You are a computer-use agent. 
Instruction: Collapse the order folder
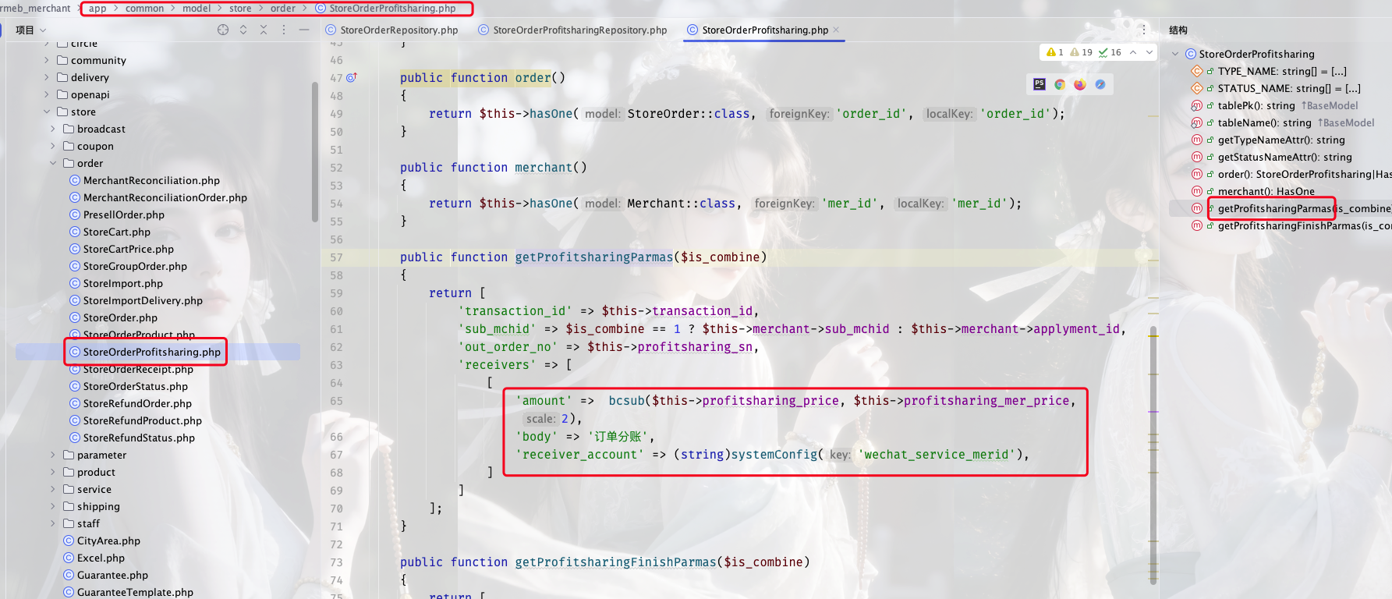pos(53,163)
